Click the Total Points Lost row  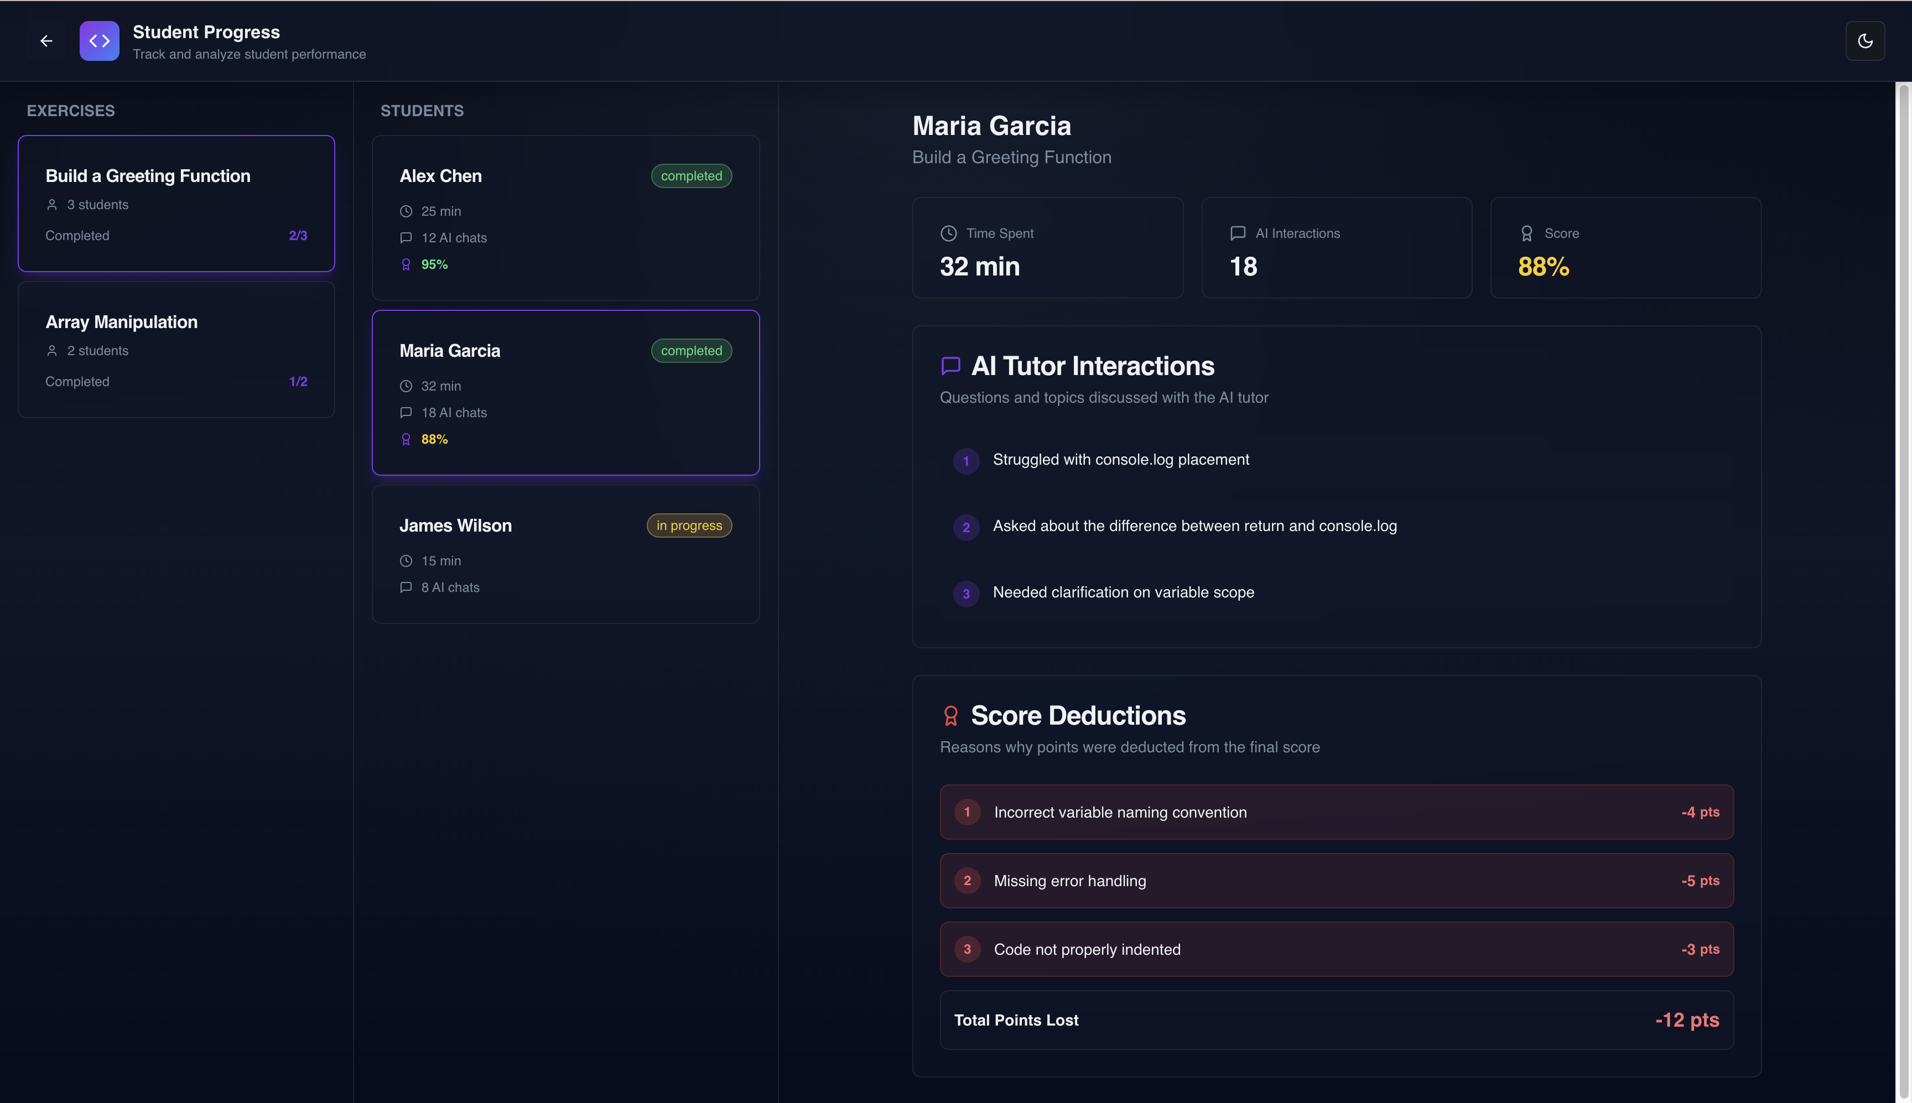click(x=1336, y=1019)
